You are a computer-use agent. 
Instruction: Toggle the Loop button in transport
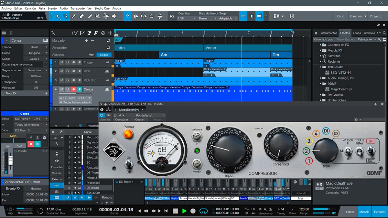[203, 211]
